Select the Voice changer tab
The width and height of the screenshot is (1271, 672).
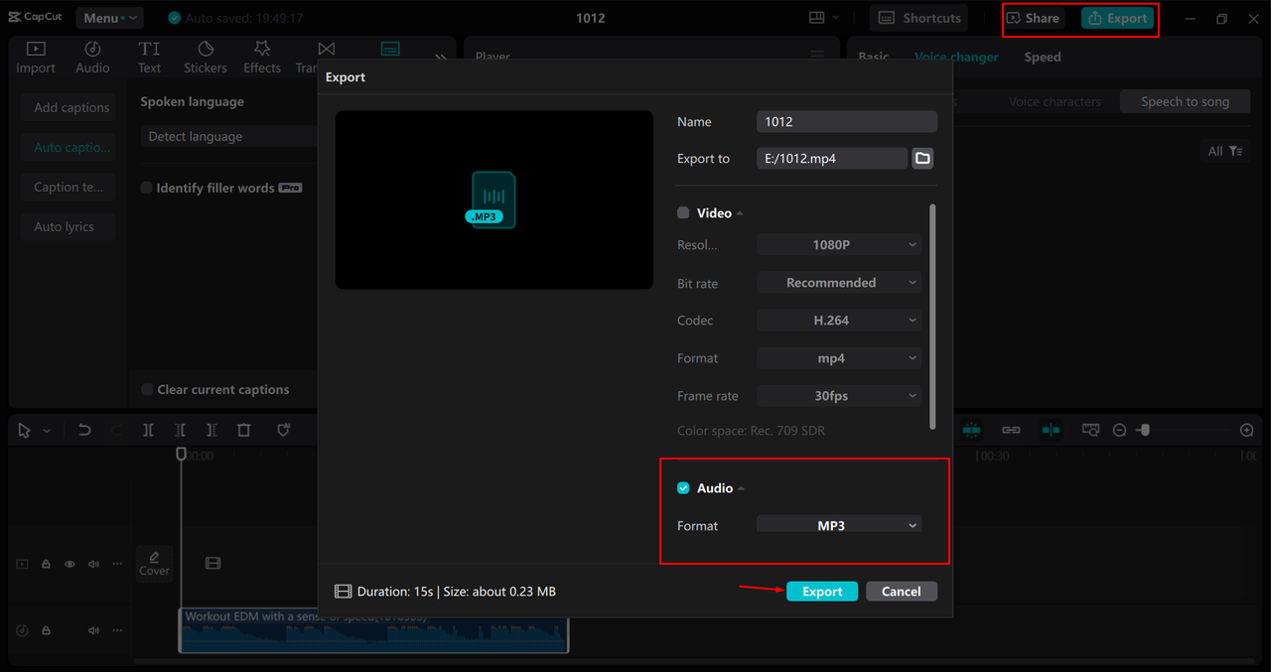[956, 57]
